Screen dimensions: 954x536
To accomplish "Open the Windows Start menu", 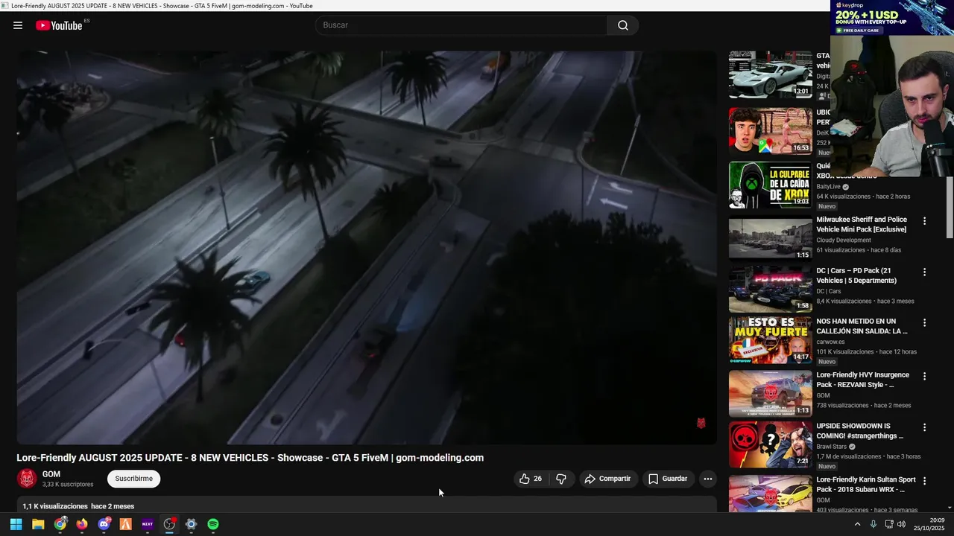I will pos(16,524).
